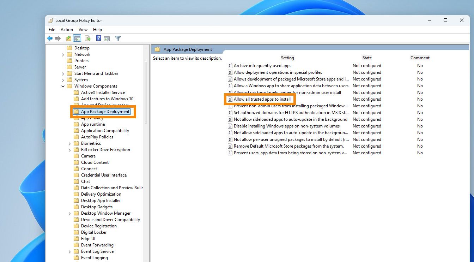The height and width of the screenshot is (262, 474).
Task: Click the folder icon in App Package Deployment header
Action: coord(157,49)
